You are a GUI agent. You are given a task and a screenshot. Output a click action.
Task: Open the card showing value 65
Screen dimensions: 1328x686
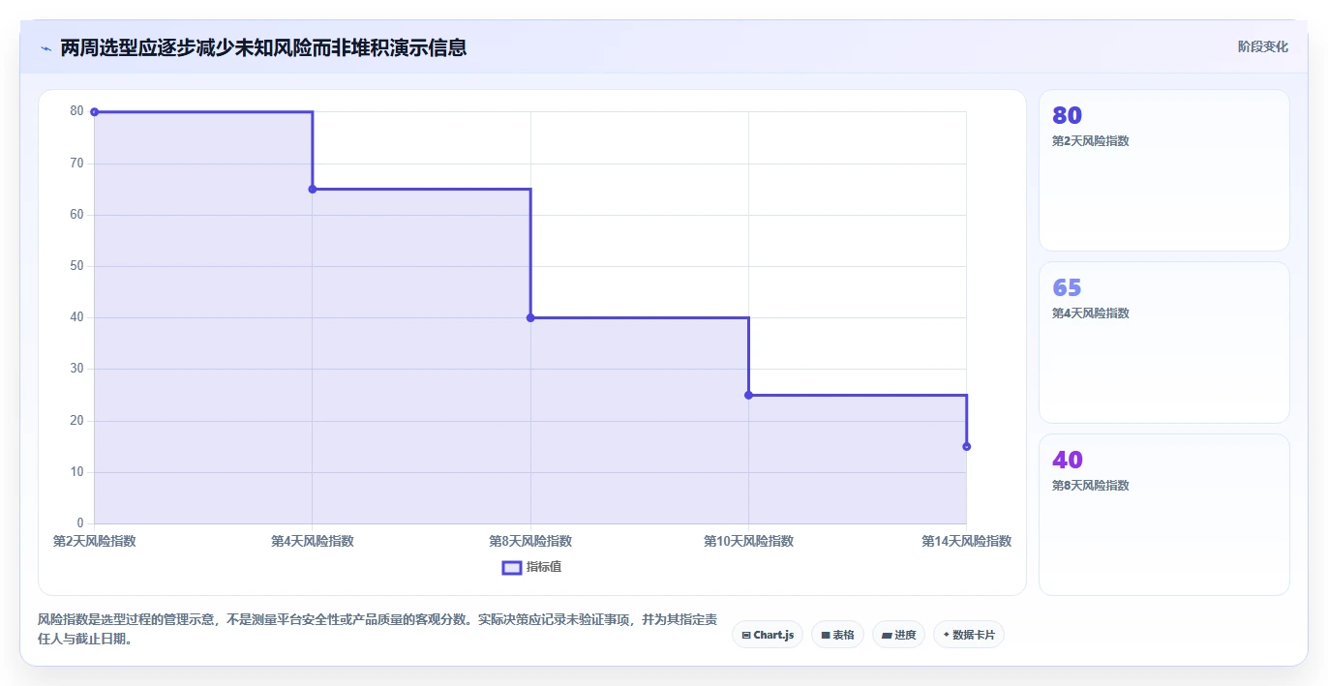1163,343
